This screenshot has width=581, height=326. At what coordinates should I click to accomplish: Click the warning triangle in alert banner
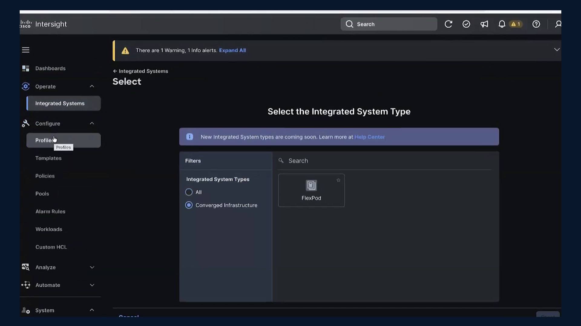(125, 51)
